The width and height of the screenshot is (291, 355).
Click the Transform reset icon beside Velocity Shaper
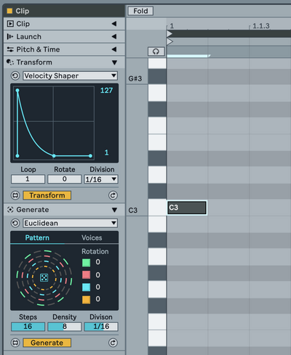pyautogui.click(x=15, y=76)
